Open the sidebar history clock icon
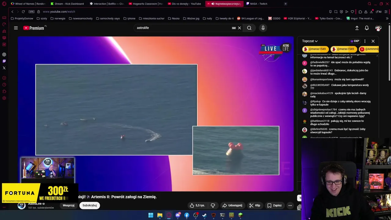 point(4,85)
